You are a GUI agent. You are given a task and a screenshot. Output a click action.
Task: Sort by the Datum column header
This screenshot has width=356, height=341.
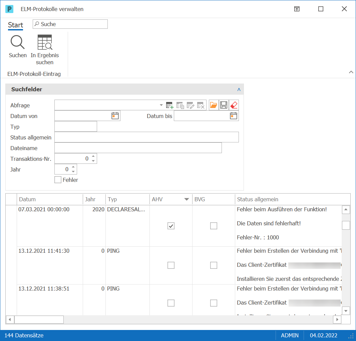(50, 199)
